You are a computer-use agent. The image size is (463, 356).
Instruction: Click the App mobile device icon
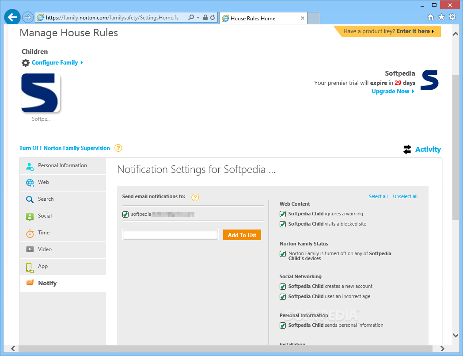tap(30, 268)
